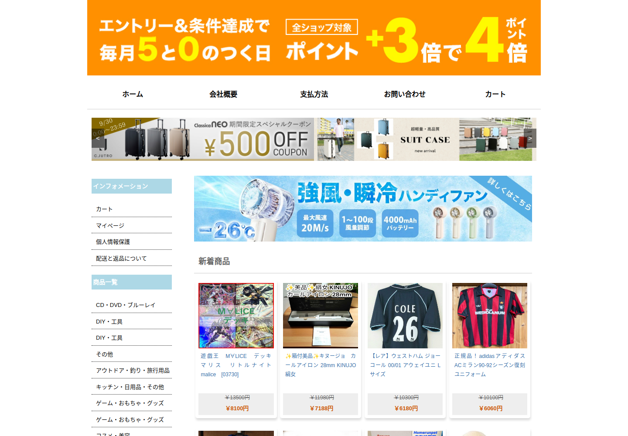Screen dimensions: 628x436
Task: Open the red-black AC Milan jersey image
Action: [490, 316]
